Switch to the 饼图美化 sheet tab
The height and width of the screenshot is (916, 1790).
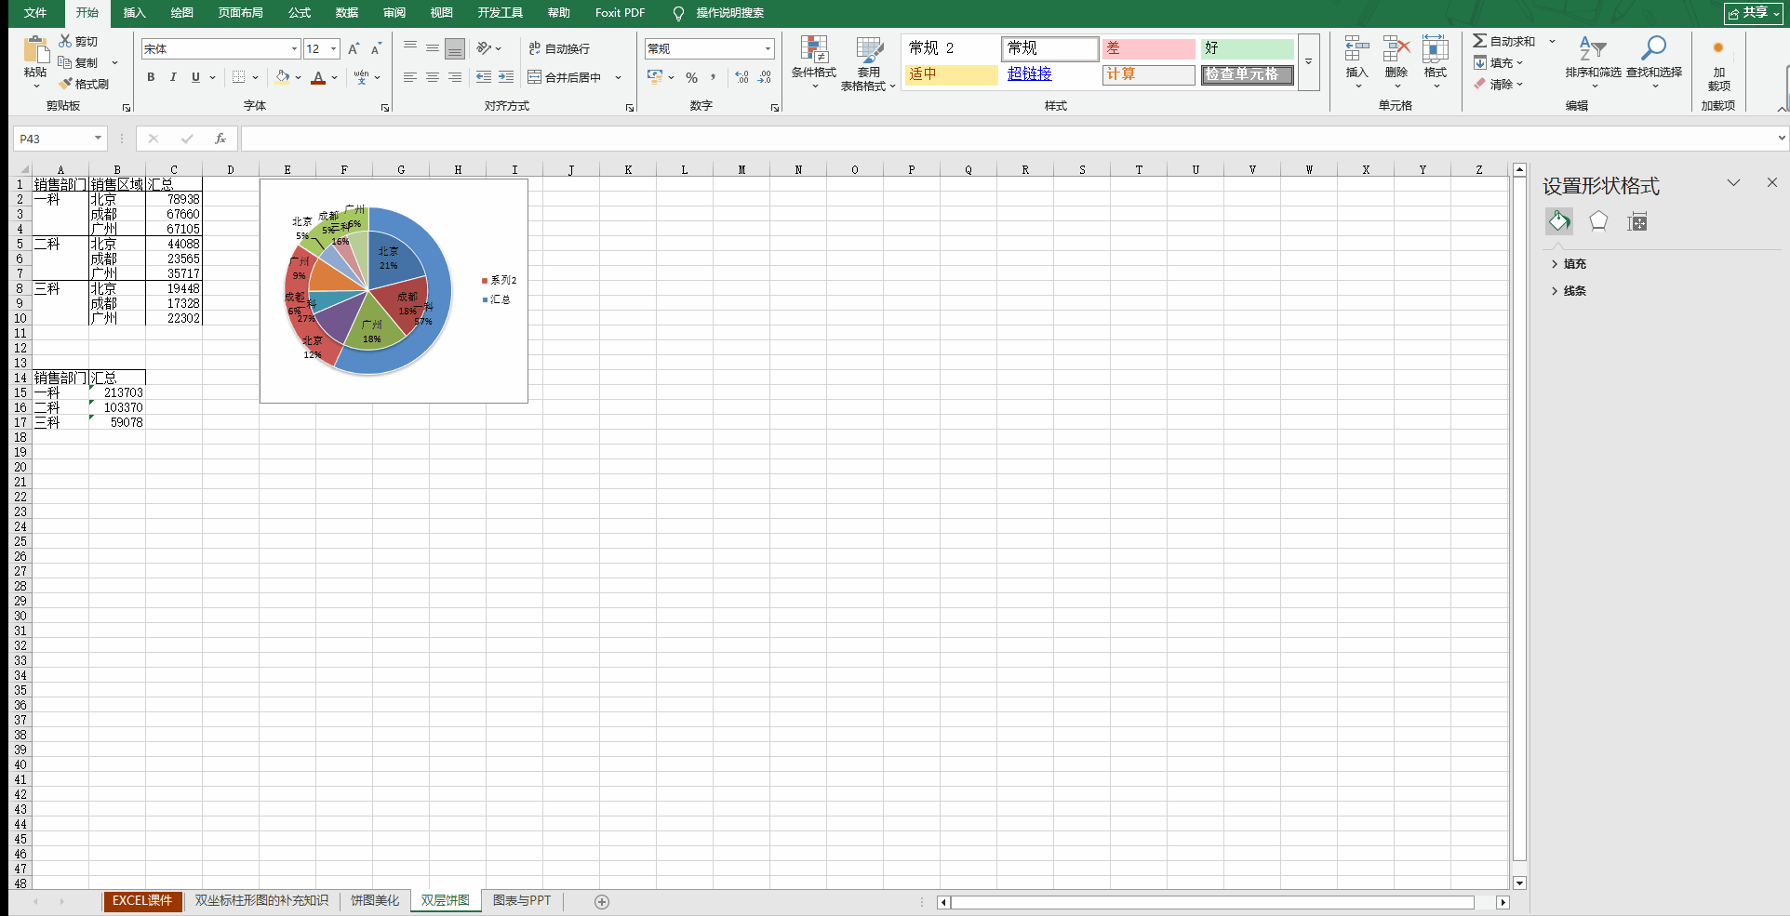tap(374, 900)
